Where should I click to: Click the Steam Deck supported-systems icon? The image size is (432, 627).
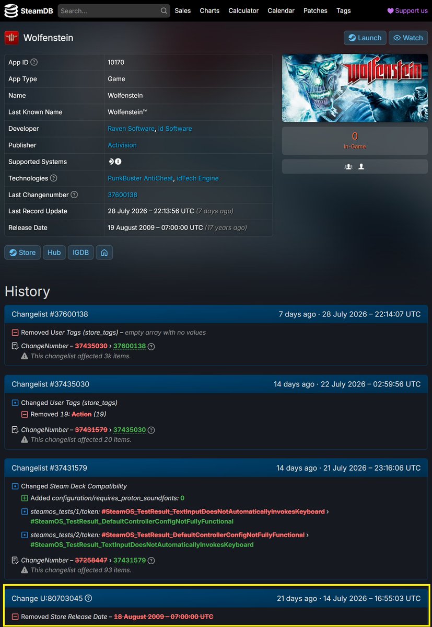coord(111,162)
